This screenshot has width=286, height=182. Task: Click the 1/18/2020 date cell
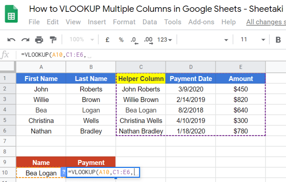(190, 131)
